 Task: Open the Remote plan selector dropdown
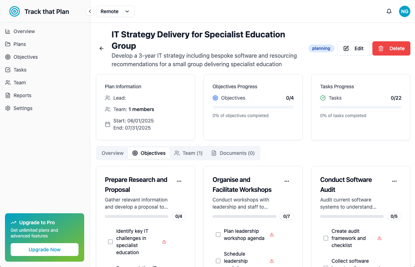115,11
